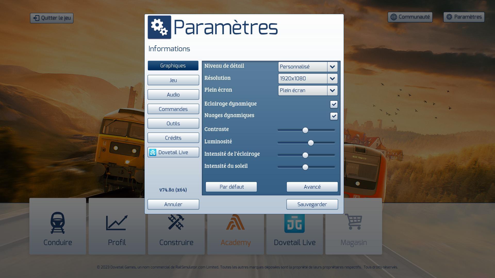Image resolution: width=495 pixels, height=278 pixels.
Task: Open the Profil chart icon tile
Action: point(117,223)
